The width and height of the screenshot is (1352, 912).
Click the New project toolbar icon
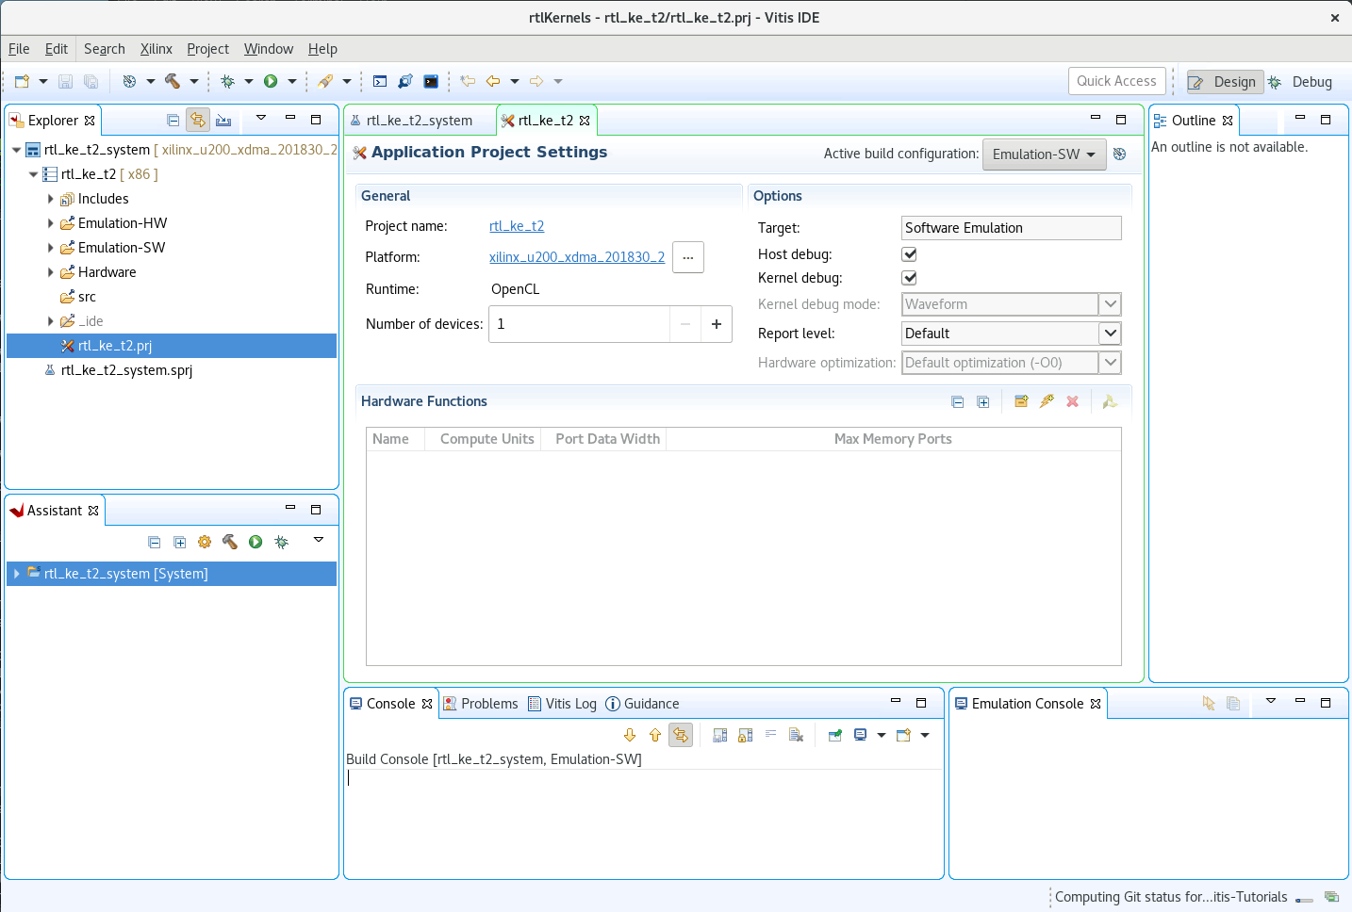[x=23, y=81]
